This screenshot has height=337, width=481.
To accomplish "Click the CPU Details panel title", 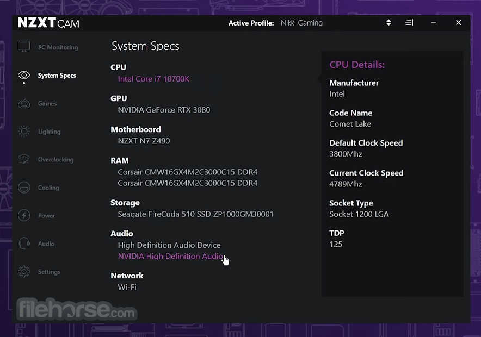I will 357,65.
